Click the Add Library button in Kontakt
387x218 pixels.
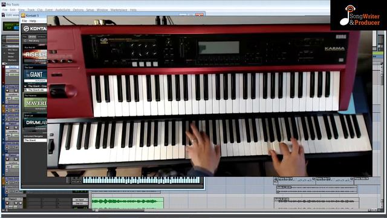pos(34,41)
